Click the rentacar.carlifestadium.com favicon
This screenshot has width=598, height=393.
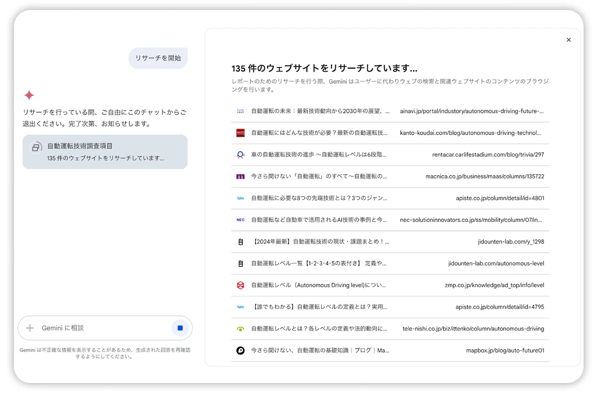240,155
